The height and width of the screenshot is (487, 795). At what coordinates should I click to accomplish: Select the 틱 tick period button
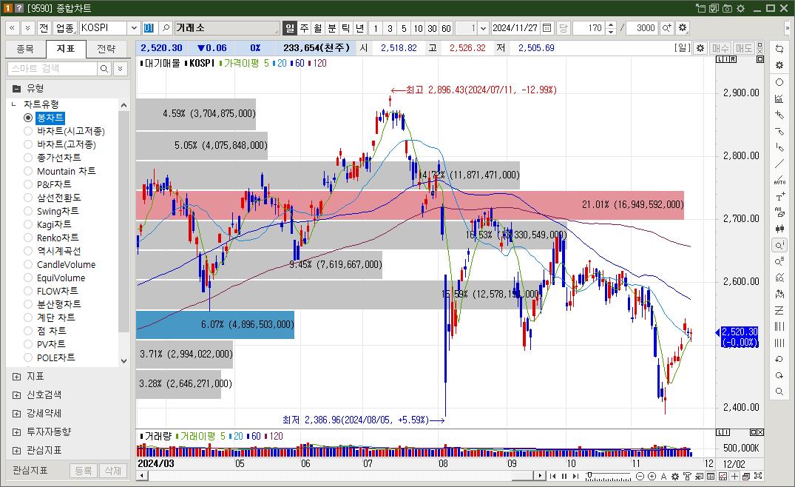(346, 28)
